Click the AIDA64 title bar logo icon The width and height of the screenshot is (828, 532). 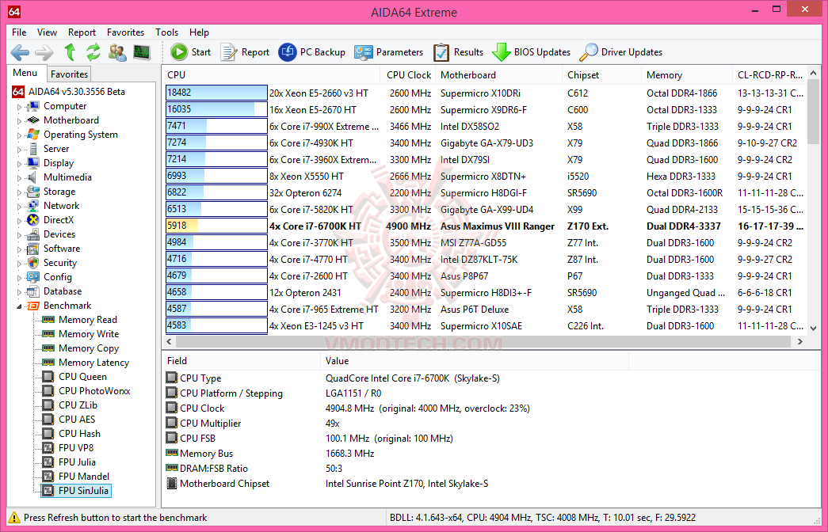pos(13,12)
